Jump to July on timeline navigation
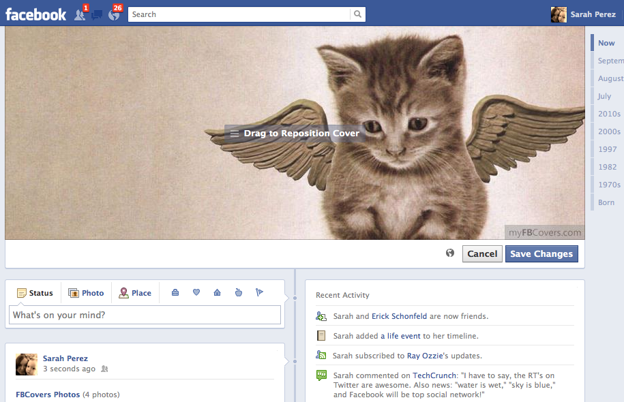This screenshot has width=624, height=402. 604,96
